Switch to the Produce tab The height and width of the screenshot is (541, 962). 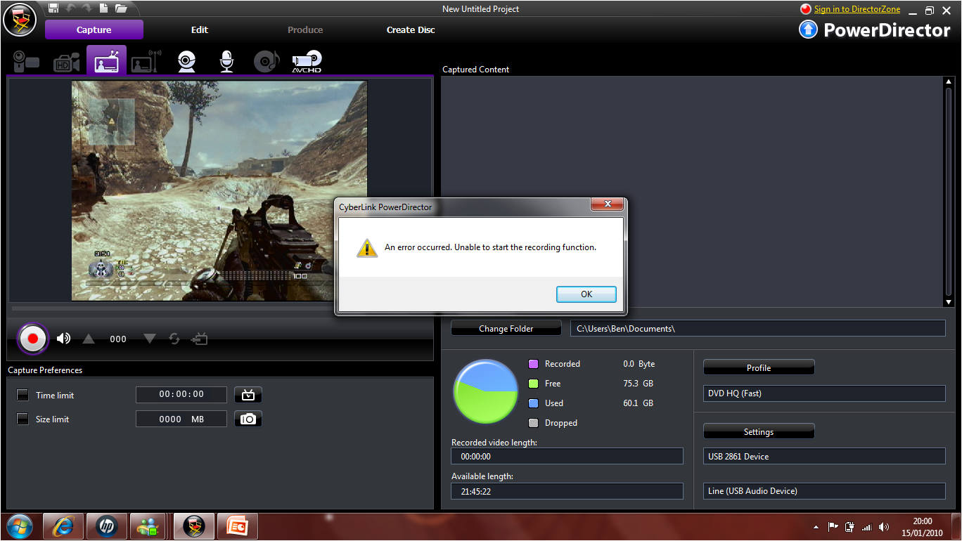coord(305,30)
